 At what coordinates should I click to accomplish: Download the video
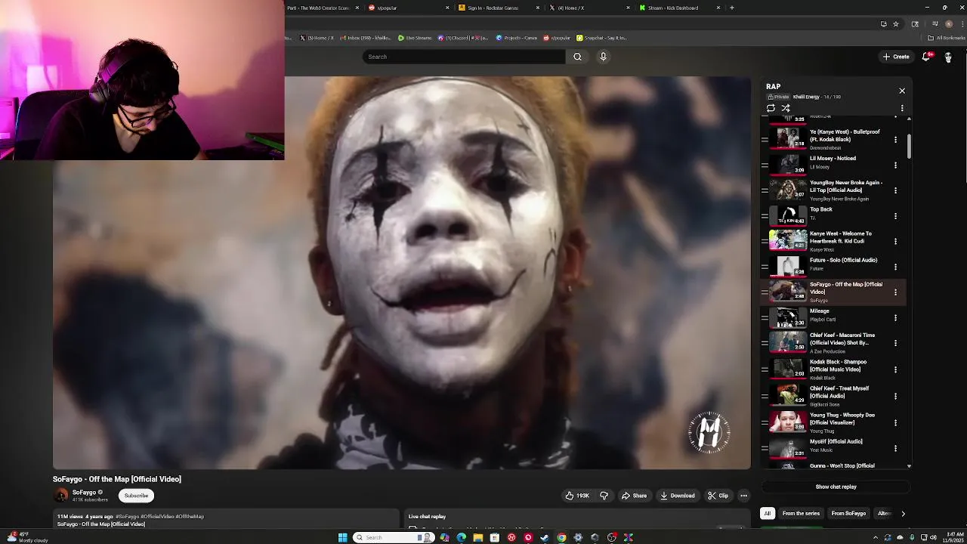coord(677,496)
